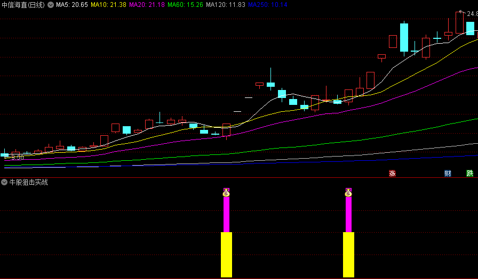Click first magenta signal bar

pos(227,214)
